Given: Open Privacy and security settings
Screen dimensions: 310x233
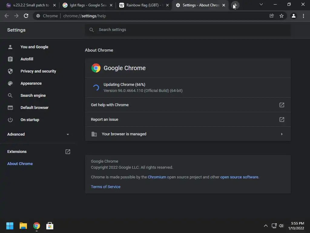Looking at the screenshot, I should 38,71.
